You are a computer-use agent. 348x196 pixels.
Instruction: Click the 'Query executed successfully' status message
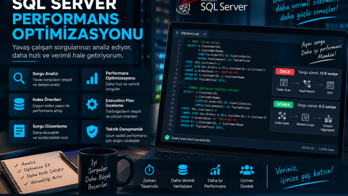[191, 139]
